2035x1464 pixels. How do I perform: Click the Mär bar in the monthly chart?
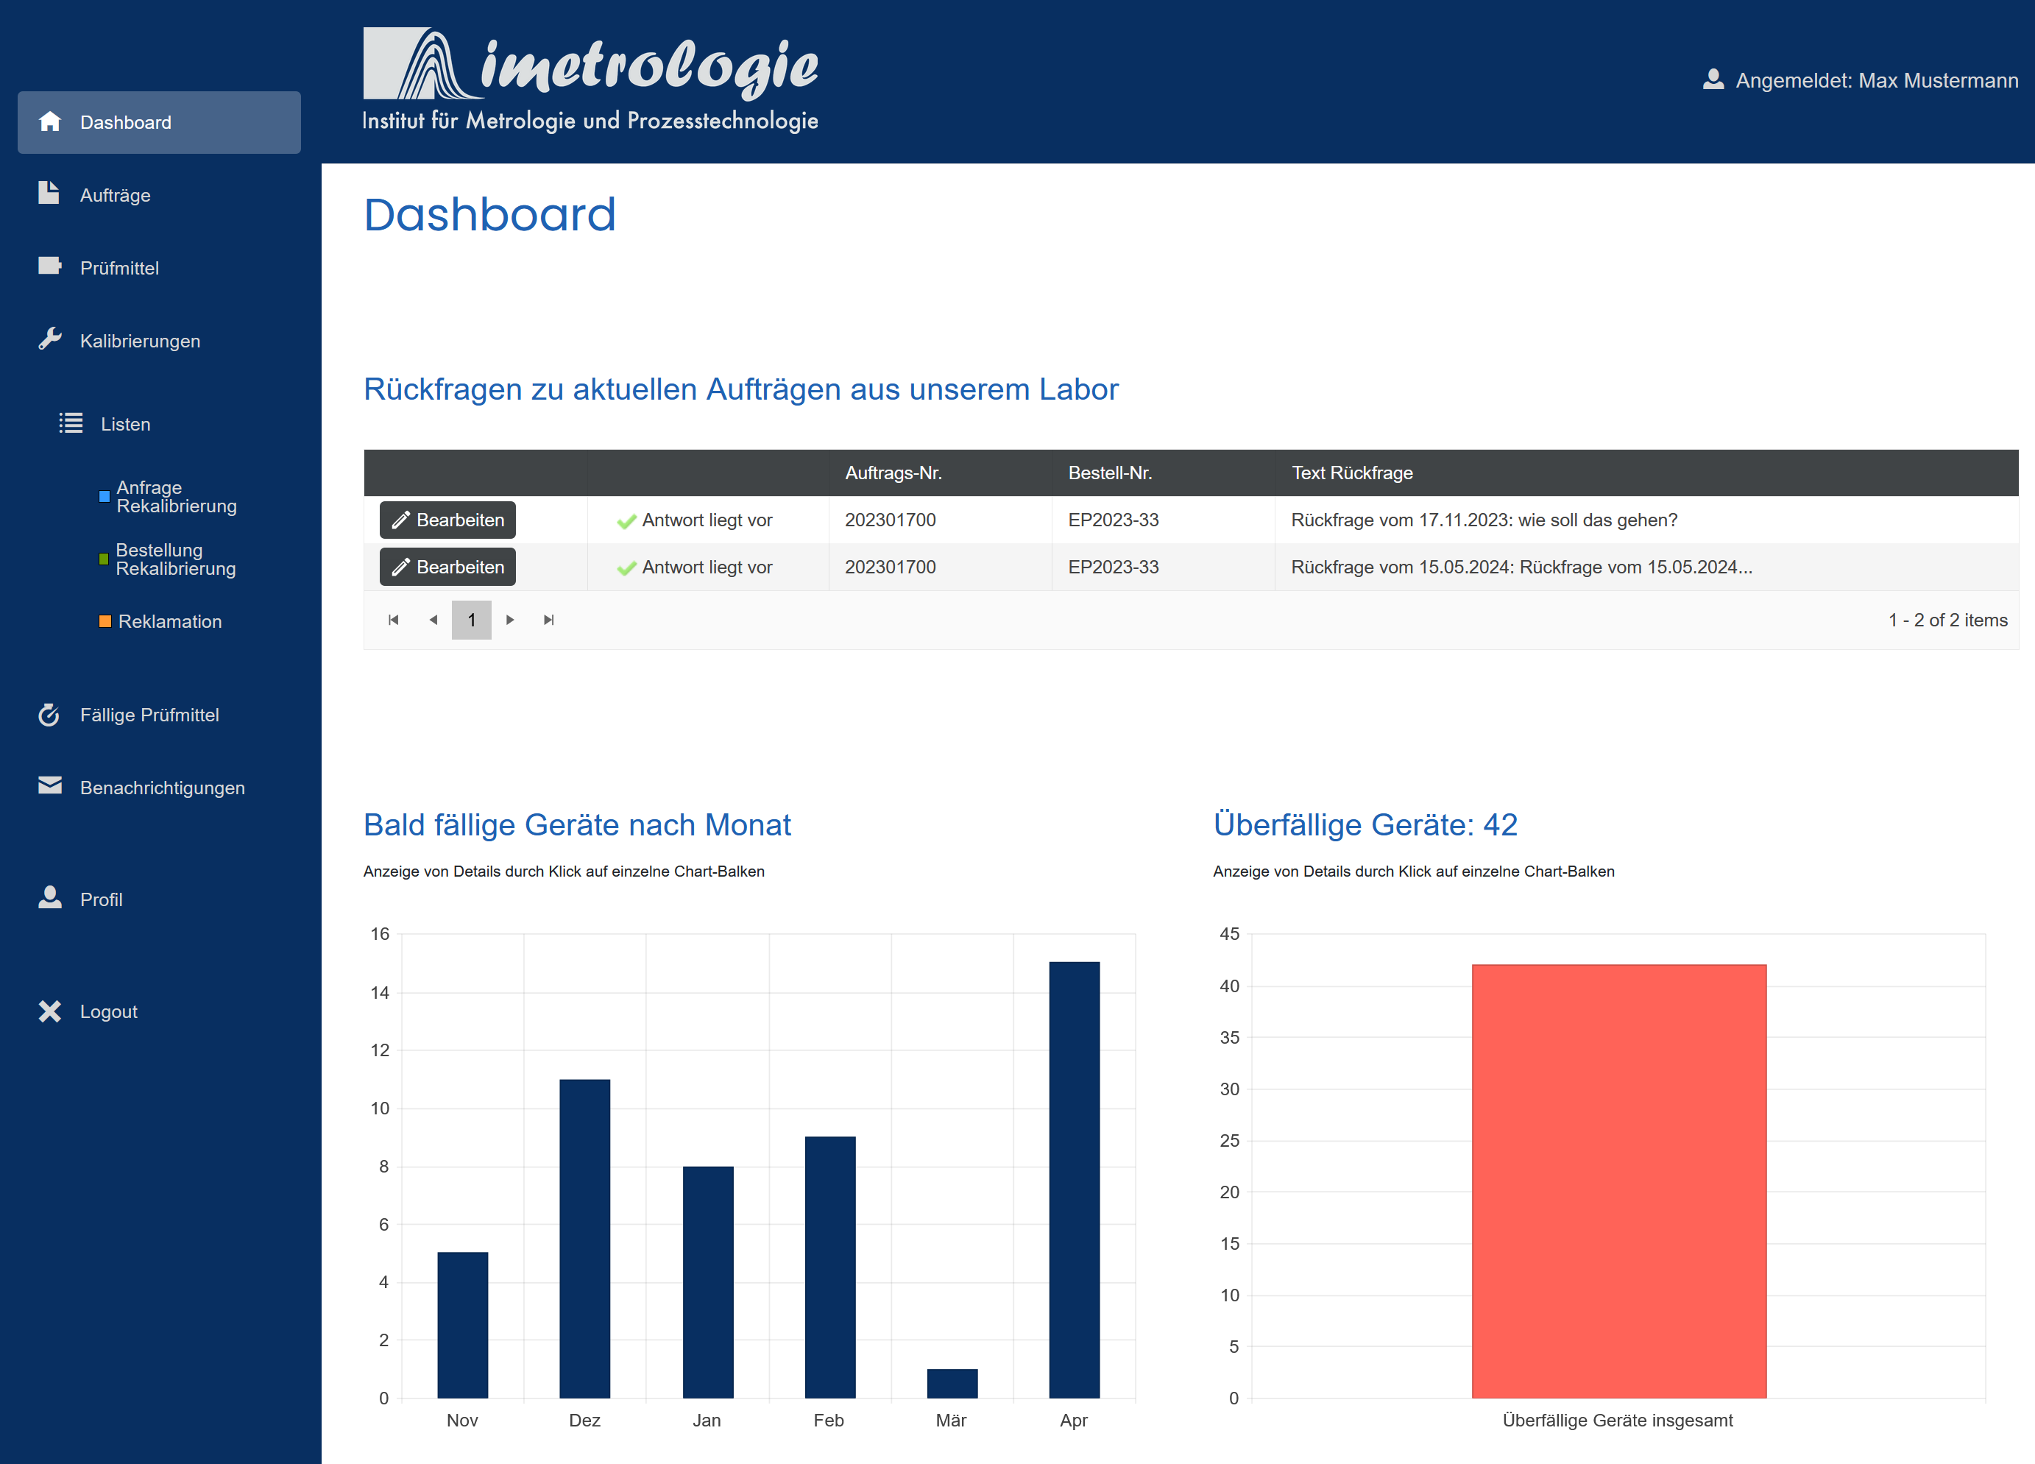click(x=952, y=1383)
